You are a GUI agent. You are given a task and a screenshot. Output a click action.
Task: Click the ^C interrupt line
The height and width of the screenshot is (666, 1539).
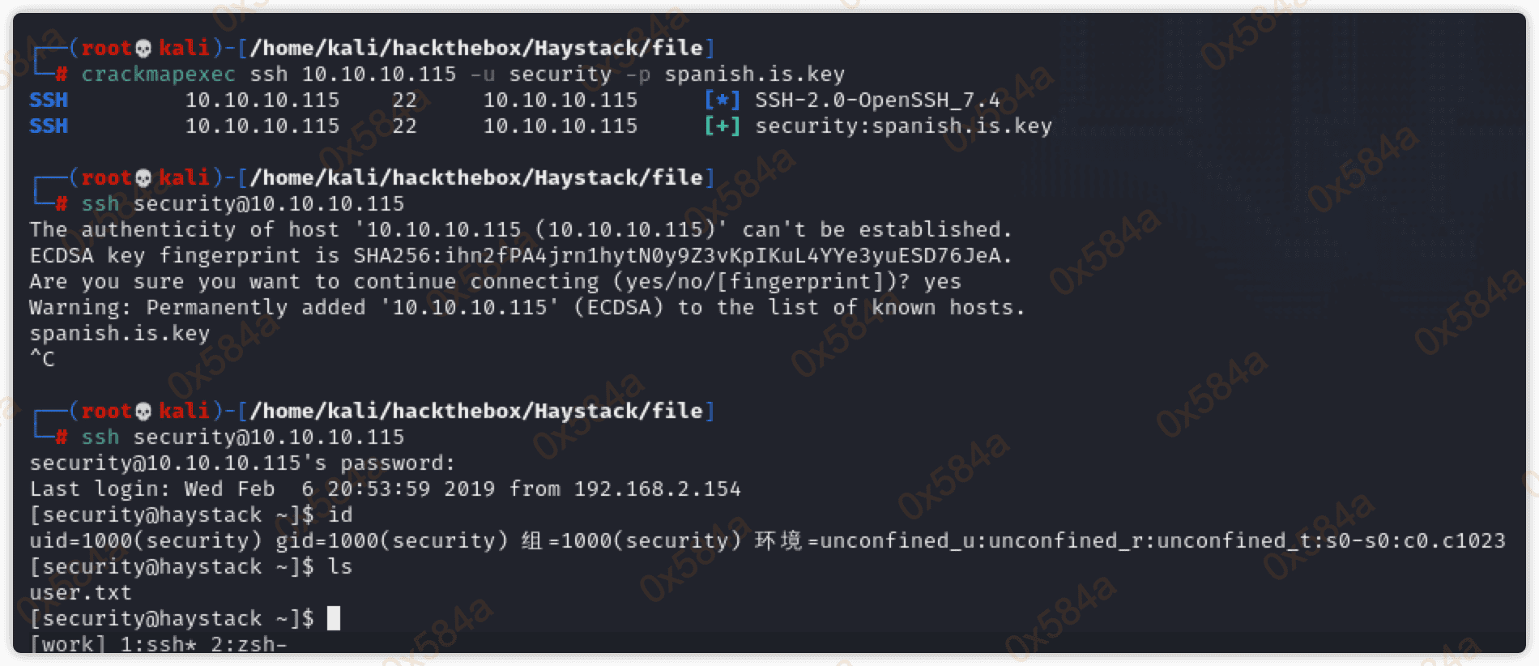pyautogui.click(x=42, y=360)
